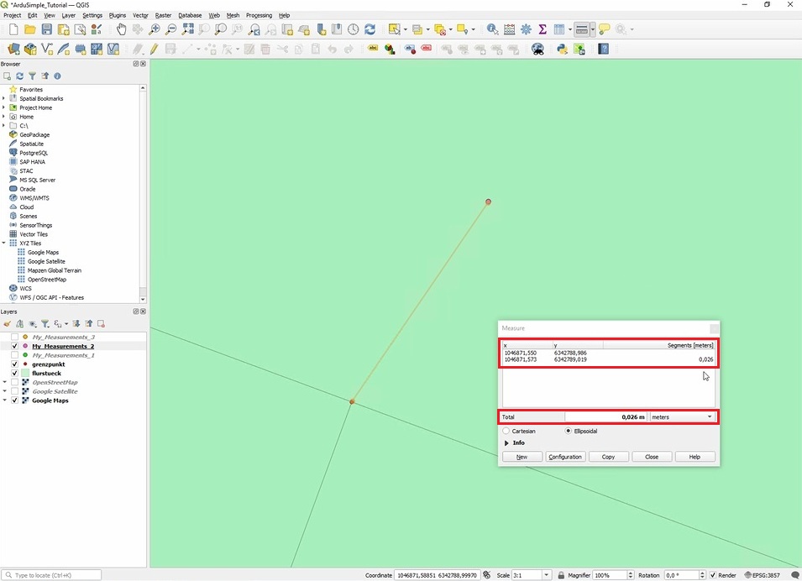The image size is (802, 581).
Task: Activate the Identify Features tool
Action: (x=492, y=29)
